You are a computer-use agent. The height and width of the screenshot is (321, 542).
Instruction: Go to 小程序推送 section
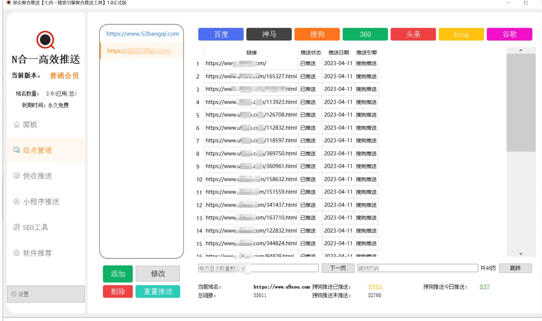[46, 201]
